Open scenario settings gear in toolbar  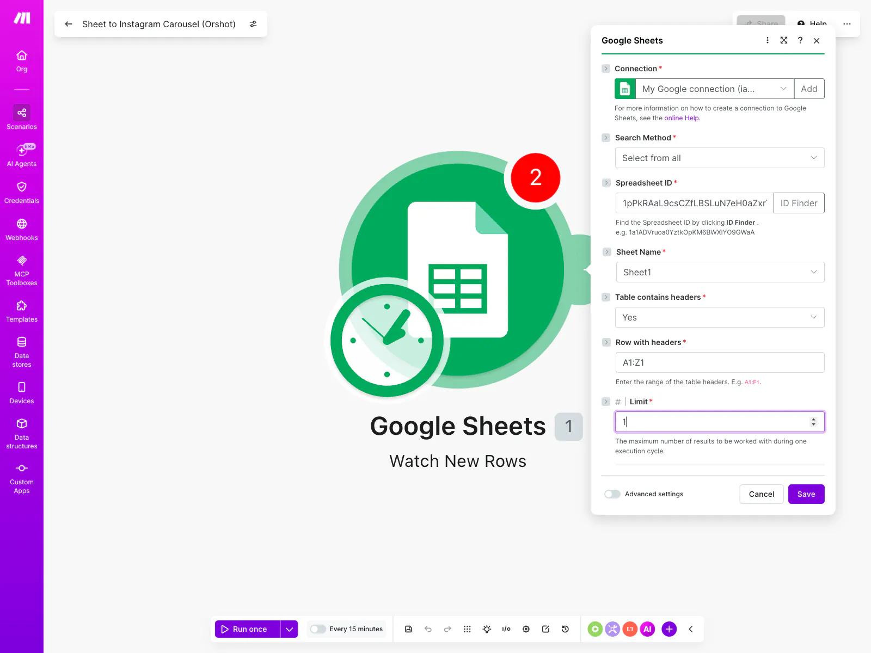(x=526, y=629)
